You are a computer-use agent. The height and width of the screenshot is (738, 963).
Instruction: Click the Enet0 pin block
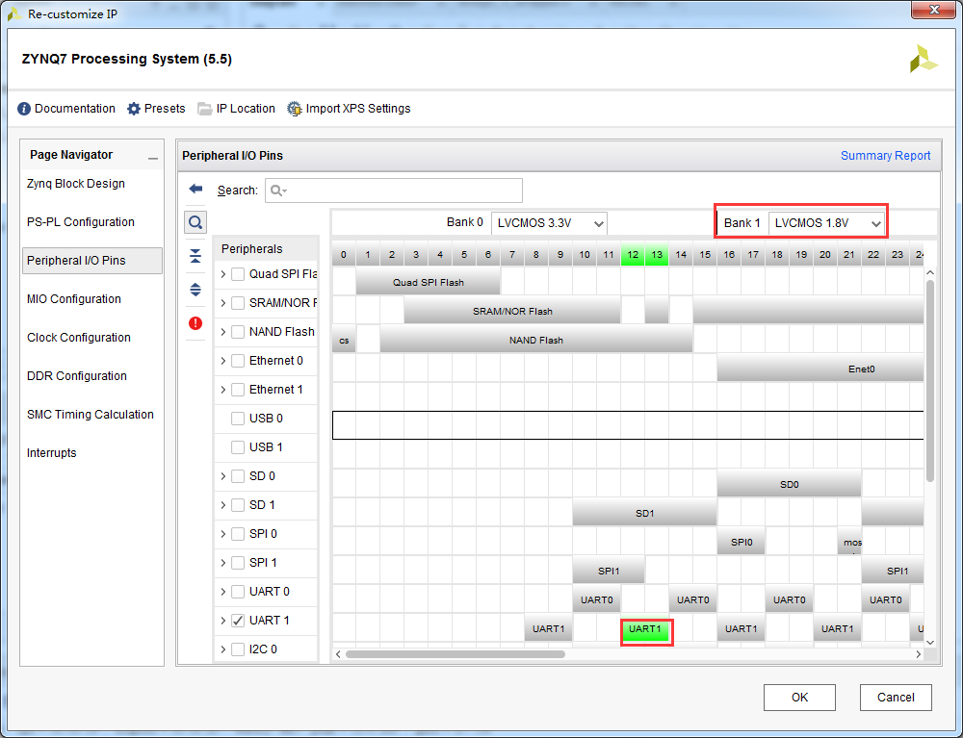(x=820, y=369)
